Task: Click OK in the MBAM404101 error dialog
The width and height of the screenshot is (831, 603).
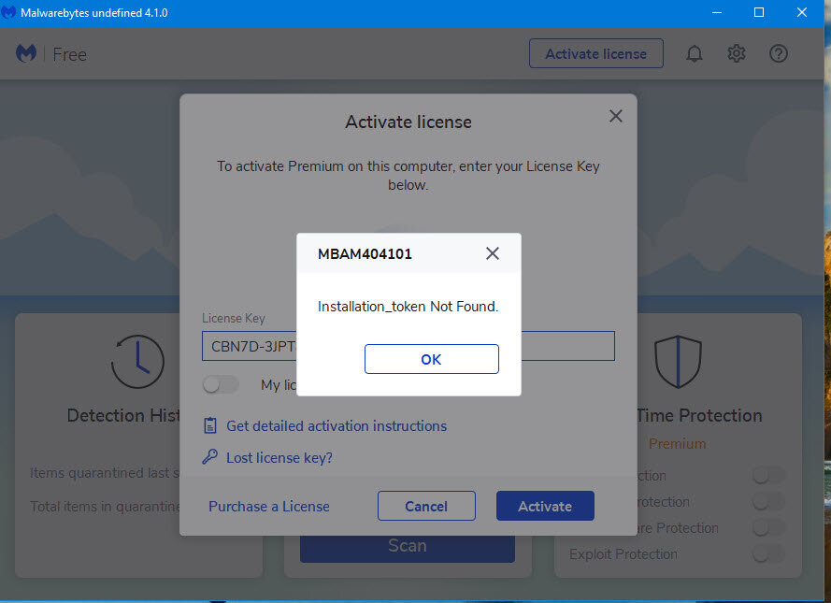Action: [x=432, y=359]
